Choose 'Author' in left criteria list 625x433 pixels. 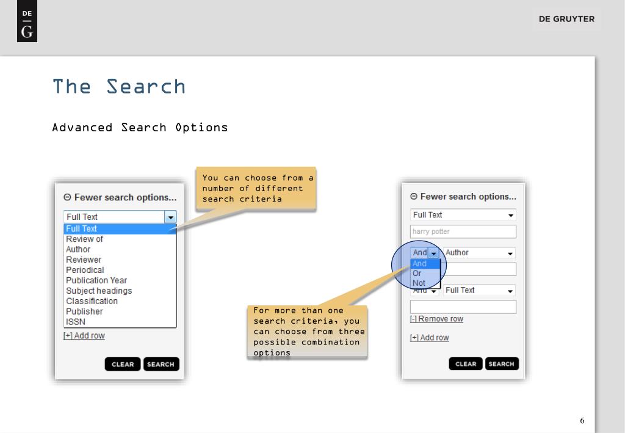120,250
